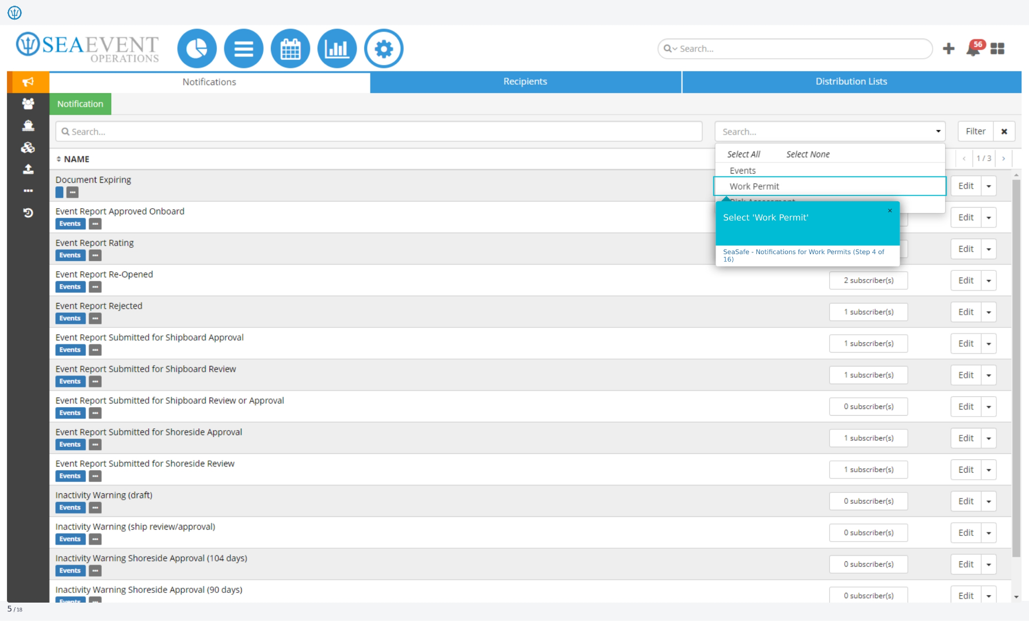Click the browser tab trident favicon
The height and width of the screenshot is (621, 1029).
pos(15,12)
